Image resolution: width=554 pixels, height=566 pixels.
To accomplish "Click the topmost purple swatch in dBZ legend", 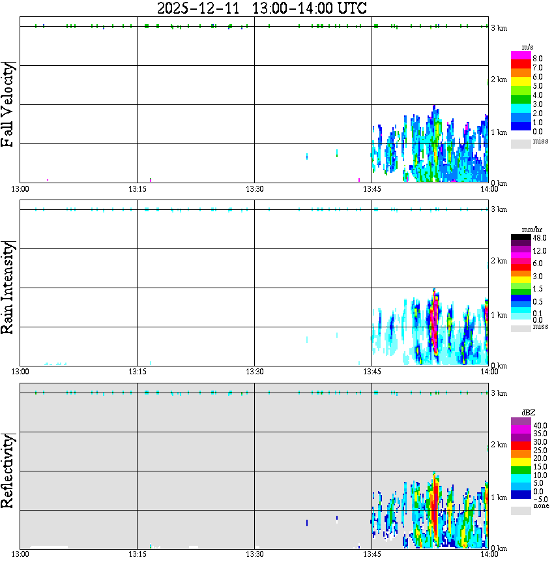I will pyautogui.click(x=521, y=422).
